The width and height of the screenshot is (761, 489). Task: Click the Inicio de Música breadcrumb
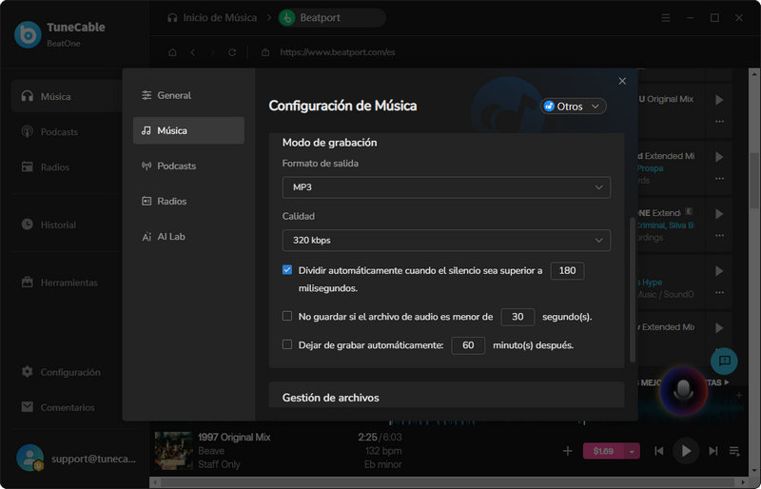212,18
